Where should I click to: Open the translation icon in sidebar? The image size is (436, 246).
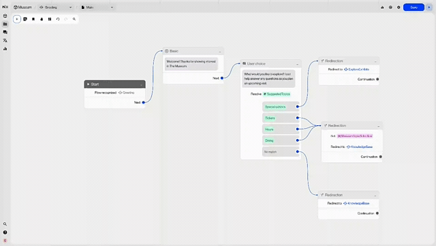click(5, 41)
